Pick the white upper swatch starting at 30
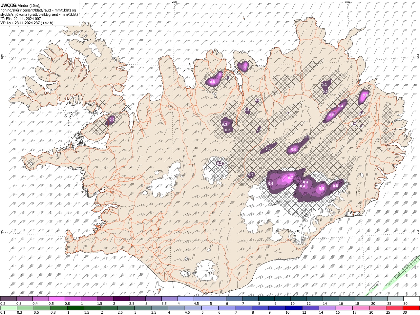Viewport: 420px width, 315px height. pos(411,299)
